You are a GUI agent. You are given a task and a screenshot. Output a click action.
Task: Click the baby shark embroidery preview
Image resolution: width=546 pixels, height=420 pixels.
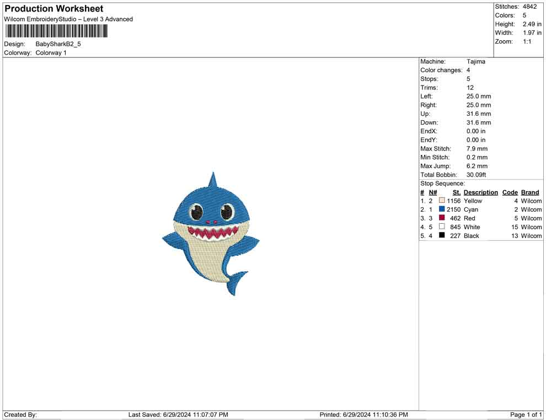click(211, 234)
